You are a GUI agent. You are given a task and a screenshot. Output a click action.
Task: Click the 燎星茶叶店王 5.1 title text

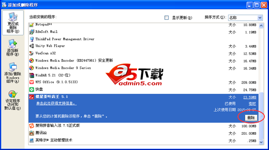pyautogui.click(x=52, y=97)
